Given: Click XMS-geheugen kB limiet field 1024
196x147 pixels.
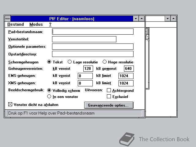Looking at the screenshot, I should tap(126, 83).
